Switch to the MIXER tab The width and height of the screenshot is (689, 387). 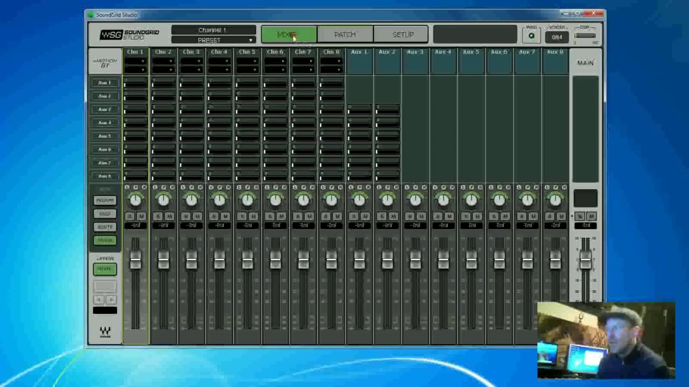tap(289, 35)
